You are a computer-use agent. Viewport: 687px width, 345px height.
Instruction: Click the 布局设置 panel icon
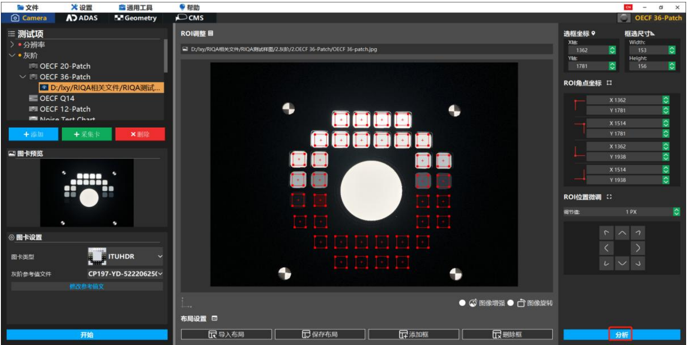coord(215,318)
